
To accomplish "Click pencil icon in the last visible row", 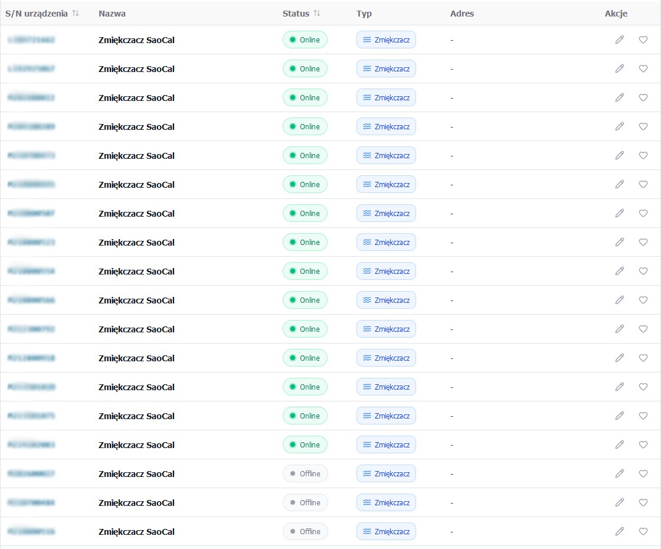I will pyautogui.click(x=619, y=531).
